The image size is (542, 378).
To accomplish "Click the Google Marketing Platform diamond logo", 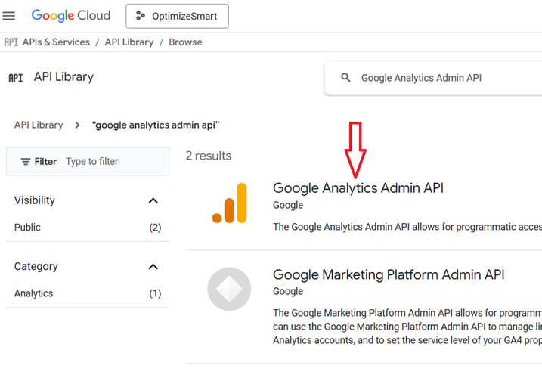I will pos(229,289).
